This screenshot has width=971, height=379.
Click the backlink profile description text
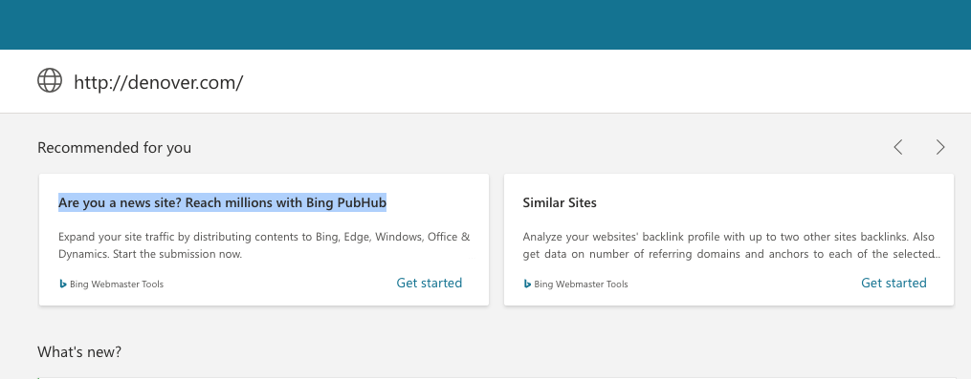point(729,245)
